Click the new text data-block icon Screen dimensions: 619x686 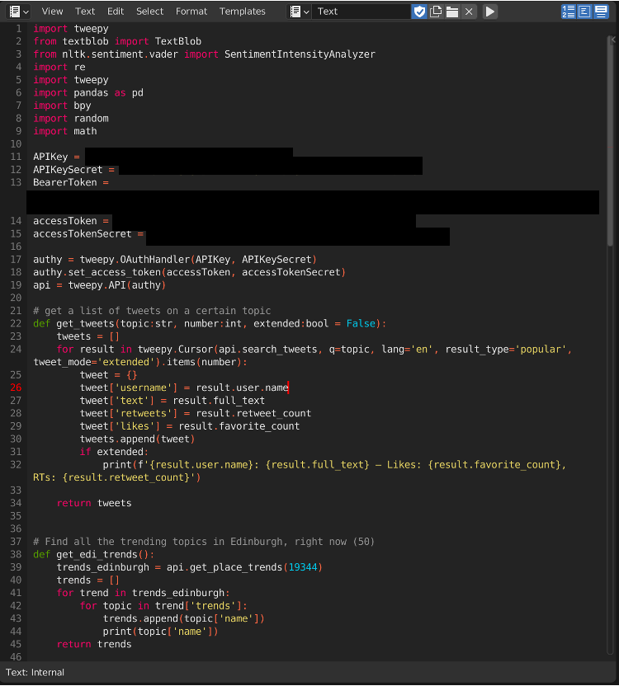[436, 12]
